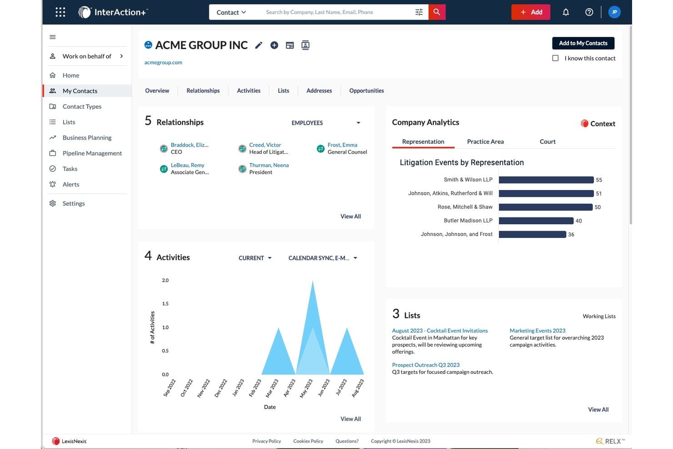
Task: Switch to the Opportunities tab
Action: pos(367,91)
